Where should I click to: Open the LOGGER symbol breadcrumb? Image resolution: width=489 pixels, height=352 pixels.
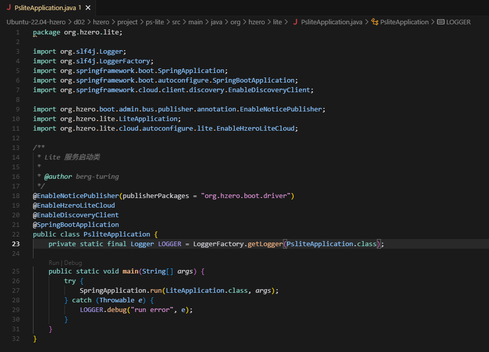(x=458, y=22)
